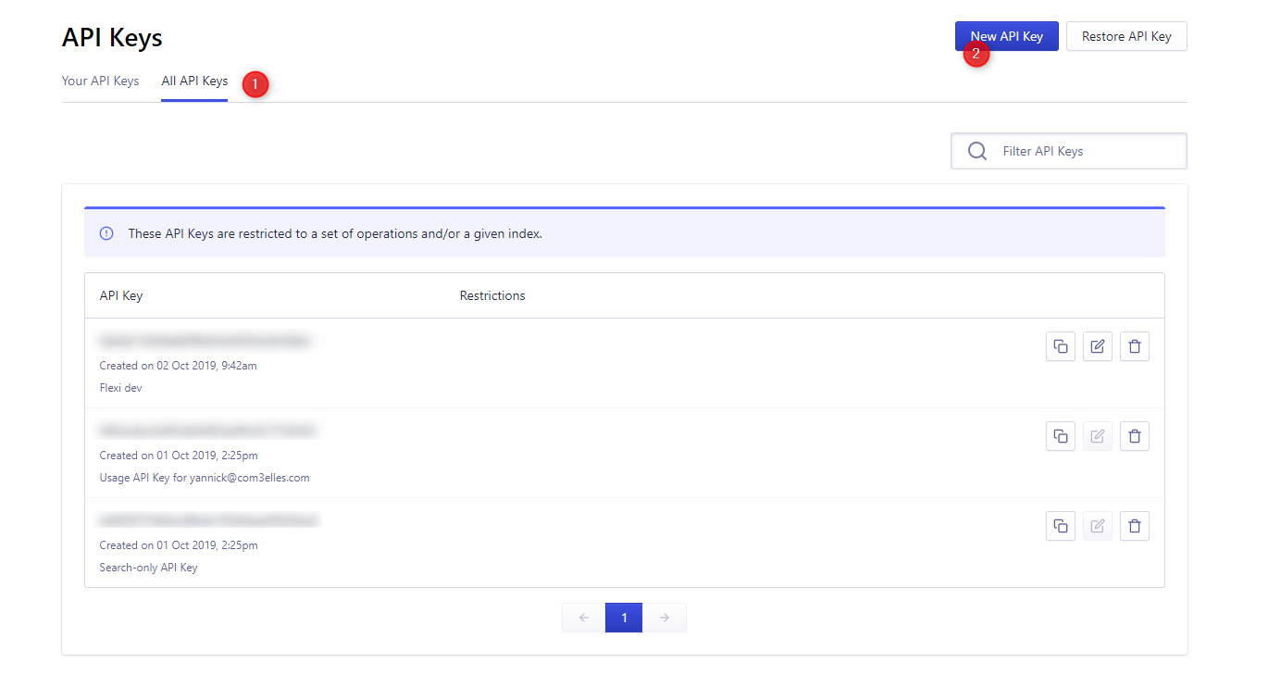
Task: Edit the Flexi dev API key
Action: tap(1098, 346)
